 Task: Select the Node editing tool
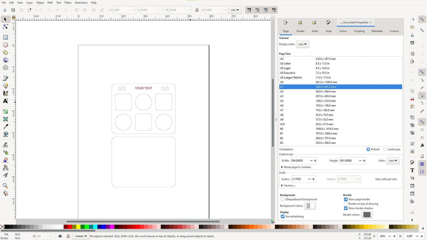pos(5,27)
